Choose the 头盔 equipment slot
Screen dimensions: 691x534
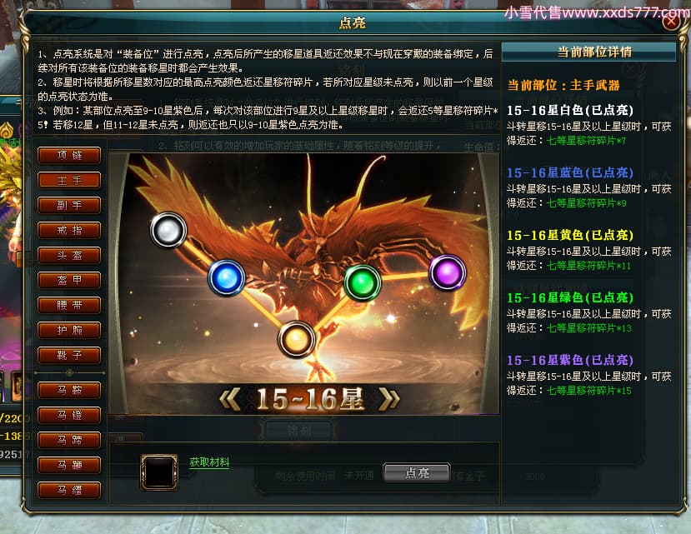[x=69, y=255]
